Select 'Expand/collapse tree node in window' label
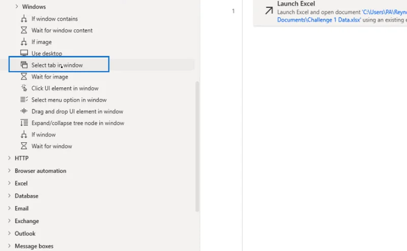The height and width of the screenshot is (251, 407). pyautogui.click(x=78, y=123)
